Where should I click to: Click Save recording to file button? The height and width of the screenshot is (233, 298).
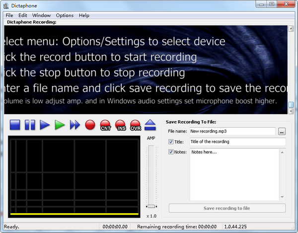click(227, 208)
